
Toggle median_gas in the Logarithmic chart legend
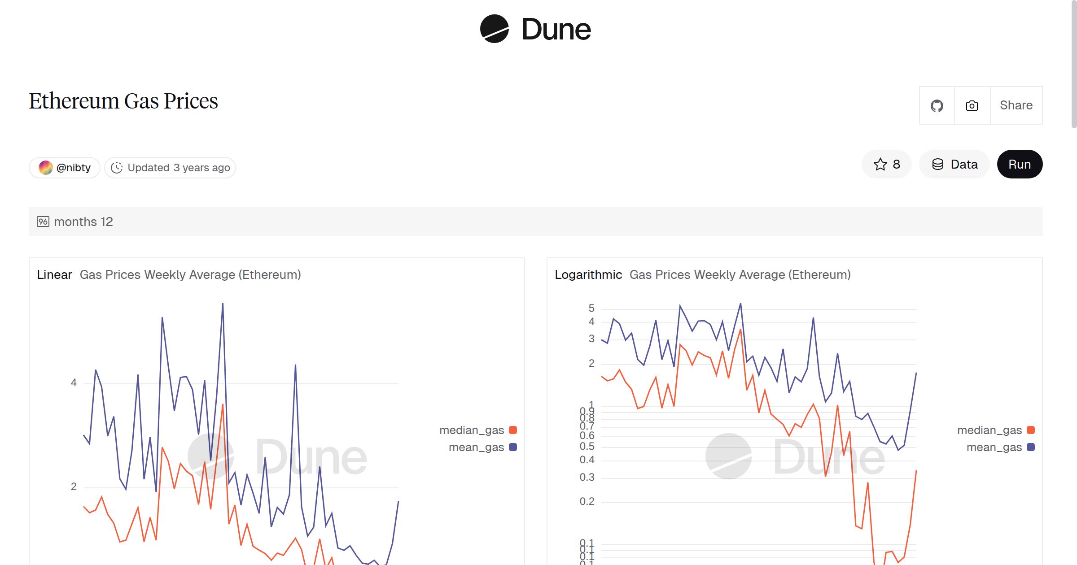[989, 430]
